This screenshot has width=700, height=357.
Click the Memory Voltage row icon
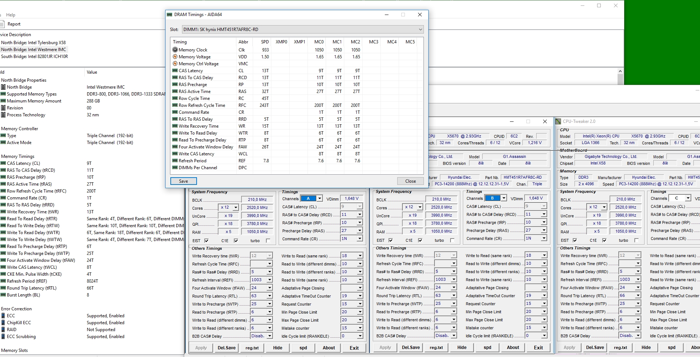(x=175, y=57)
